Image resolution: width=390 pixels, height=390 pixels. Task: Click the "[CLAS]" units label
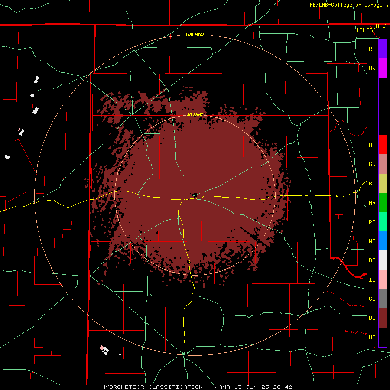pos(366,30)
